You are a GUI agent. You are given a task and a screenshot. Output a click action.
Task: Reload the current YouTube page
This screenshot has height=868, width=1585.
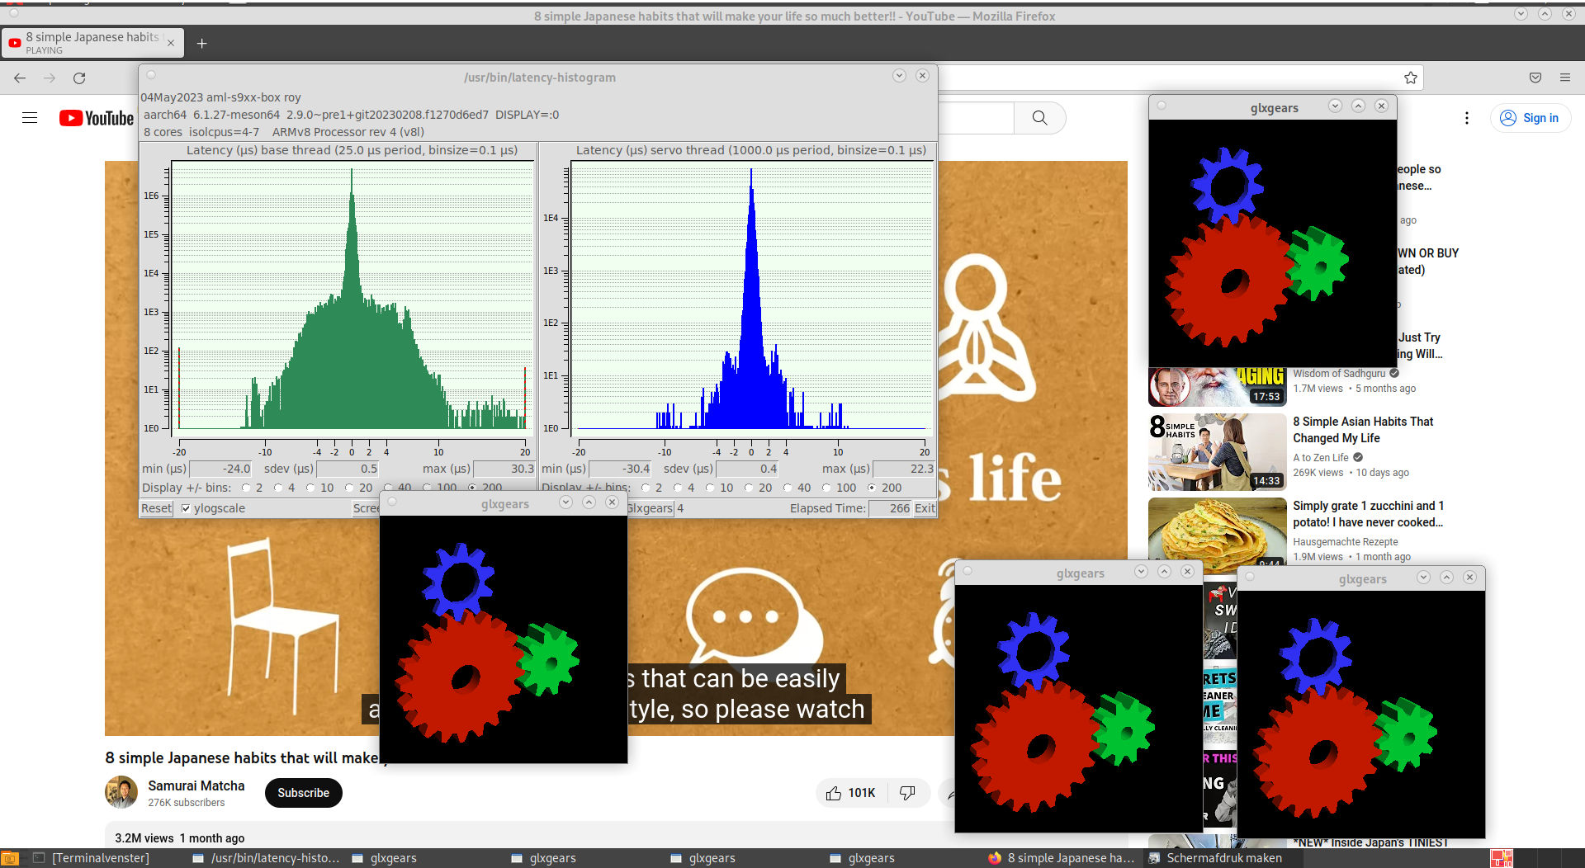tap(79, 78)
